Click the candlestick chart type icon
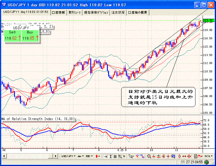This screenshot has width=216, height=166. pyautogui.click(x=97, y=156)
